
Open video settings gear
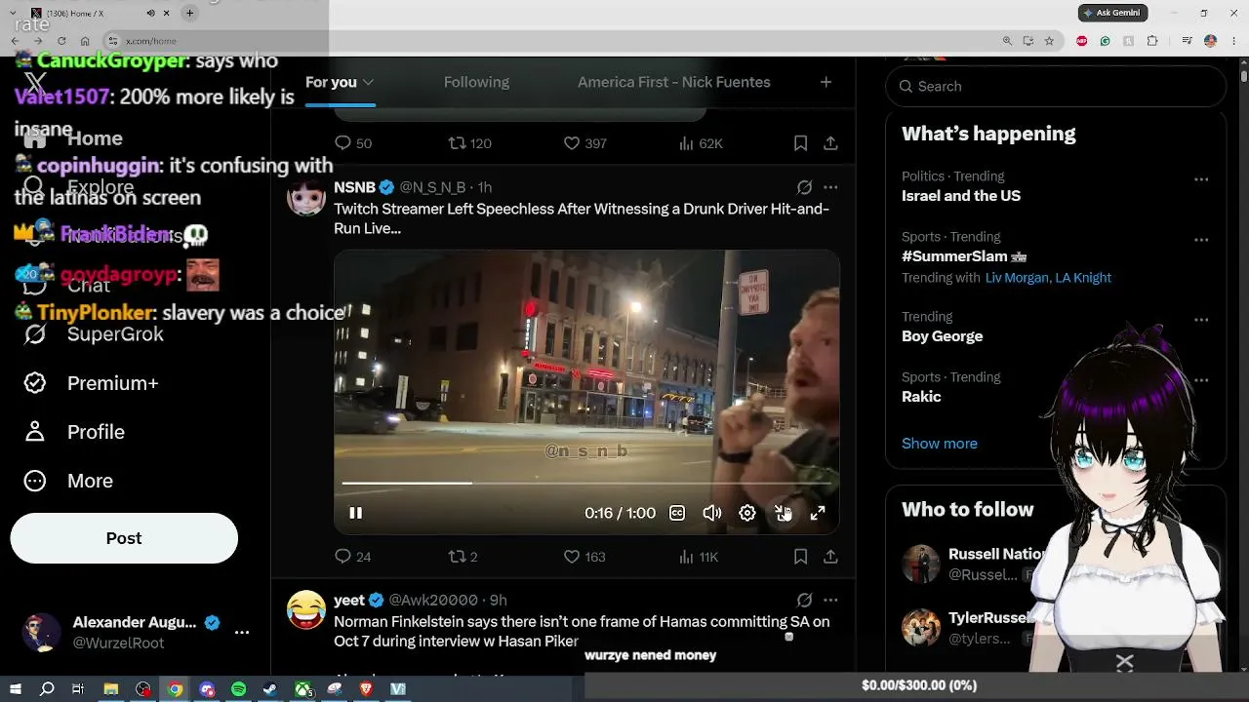coord(747,513)
